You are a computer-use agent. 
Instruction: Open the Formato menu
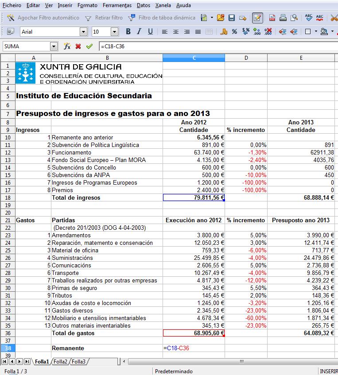87,5
